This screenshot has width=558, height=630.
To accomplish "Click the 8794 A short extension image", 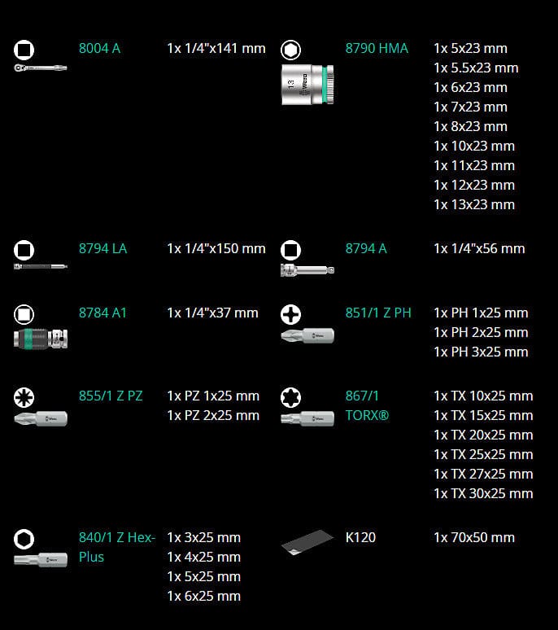I will click(x=307, y=269).
